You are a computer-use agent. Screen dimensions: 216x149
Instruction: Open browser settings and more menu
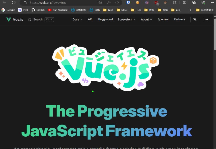(212, 2)
